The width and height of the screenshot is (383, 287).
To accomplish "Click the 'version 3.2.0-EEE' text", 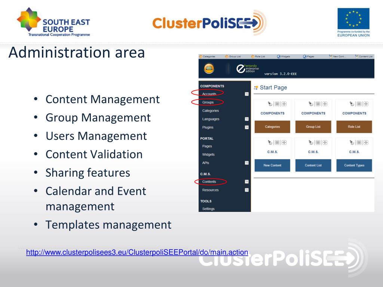I will pos(281,74).
